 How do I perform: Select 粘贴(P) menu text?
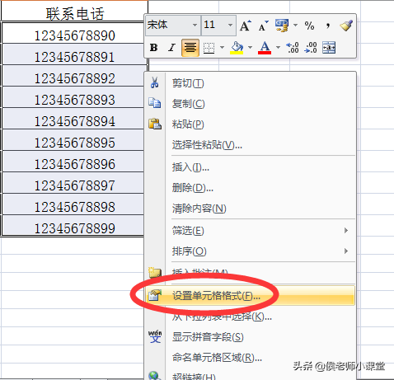pyautogui.click(x=188, y=124)
